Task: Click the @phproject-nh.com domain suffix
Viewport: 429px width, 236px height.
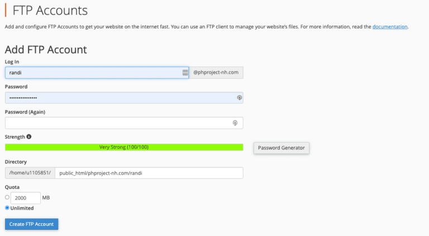Action: (x=216, y=73)
